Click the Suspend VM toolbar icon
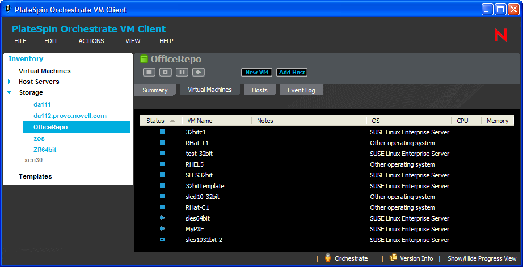523x267 pixels. pos(166,72)
